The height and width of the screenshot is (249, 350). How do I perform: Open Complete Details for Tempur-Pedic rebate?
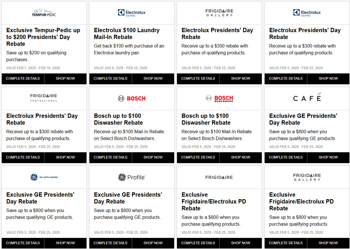point(23,79)
